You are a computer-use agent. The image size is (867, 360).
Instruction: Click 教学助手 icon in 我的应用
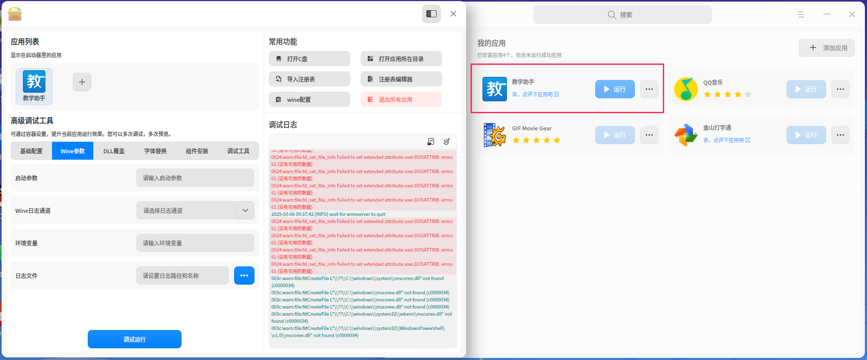(x=495, y=89)
